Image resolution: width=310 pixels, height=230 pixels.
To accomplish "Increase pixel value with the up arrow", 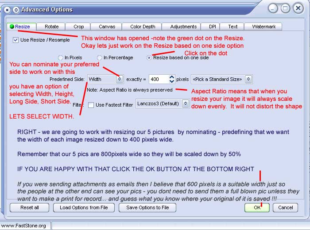I will (x=172, y=77).
